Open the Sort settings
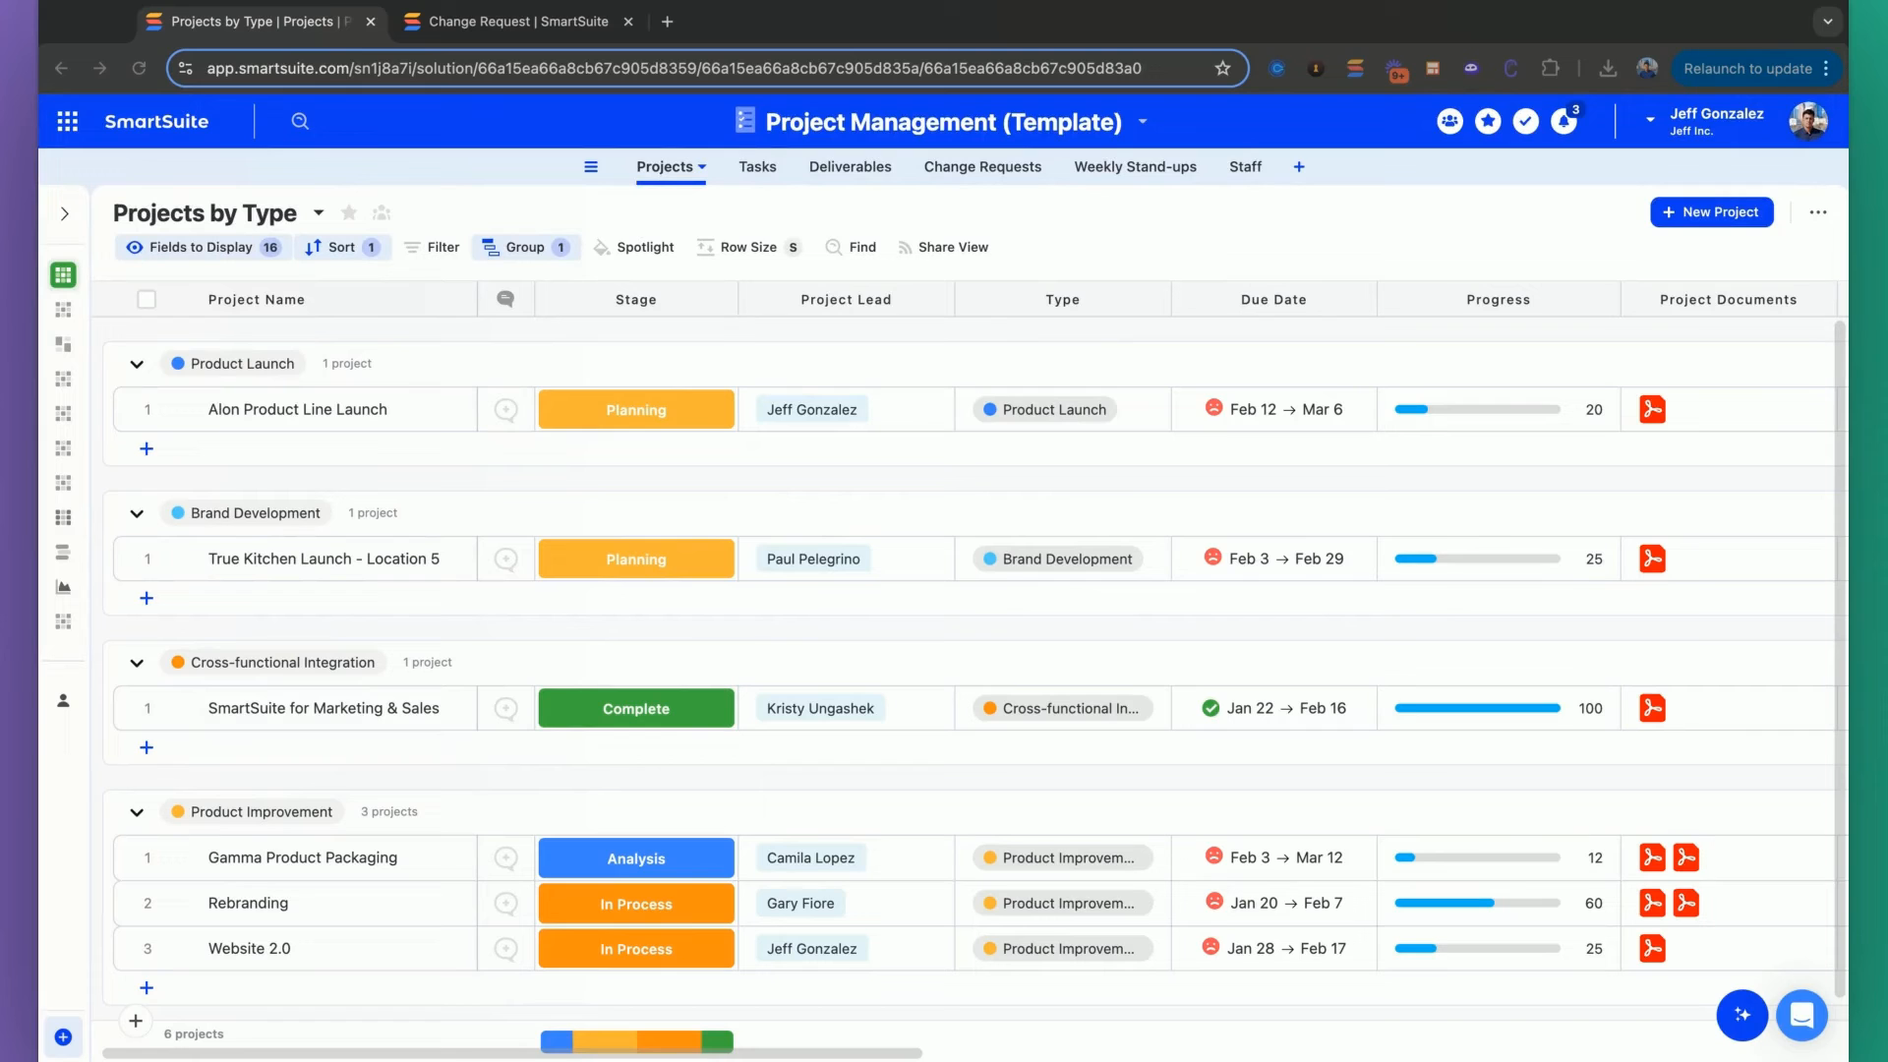The image size is (1888, 1062). 342,248
